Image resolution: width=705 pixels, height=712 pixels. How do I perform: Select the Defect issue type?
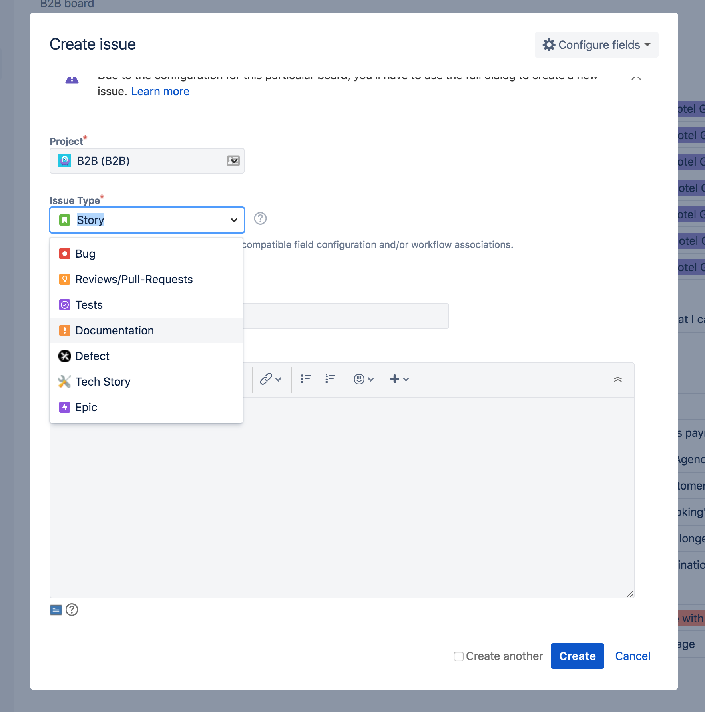(146, 356)
